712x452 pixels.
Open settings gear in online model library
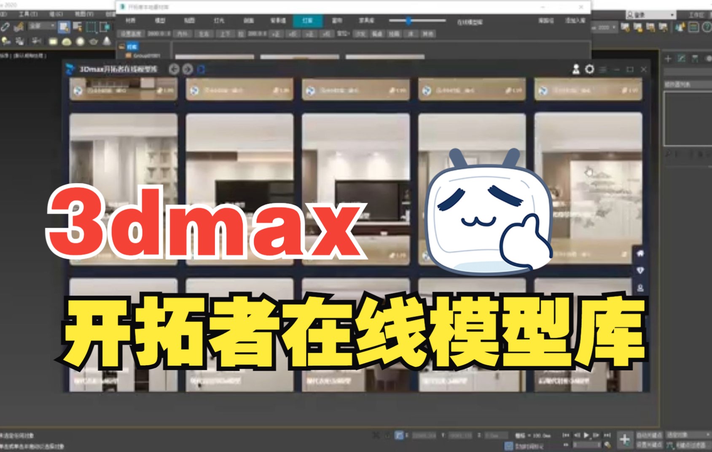click(590, 69)
